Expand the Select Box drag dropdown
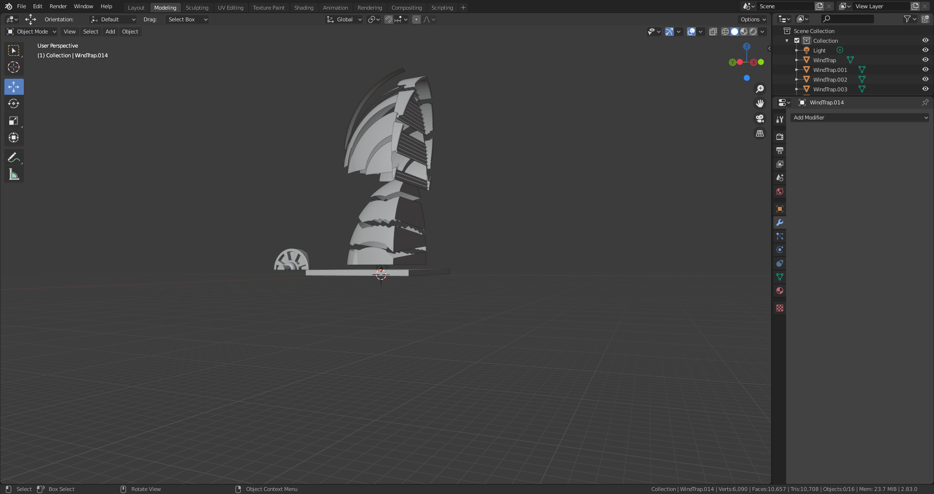This screenshot has height=494, width=934. [x=187, y=19]
